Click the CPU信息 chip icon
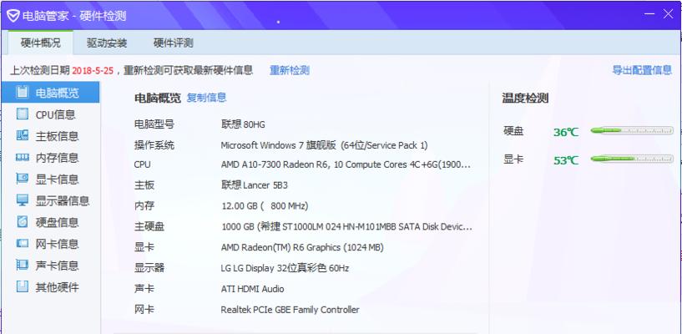Viewport: 682px width, 334px height. (23, 114)
